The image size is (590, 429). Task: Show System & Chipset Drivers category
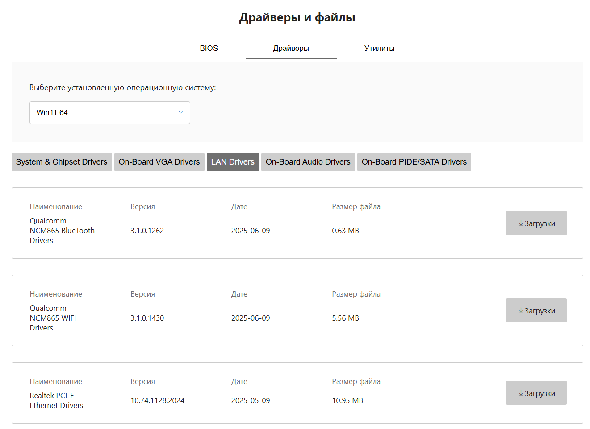62,162
